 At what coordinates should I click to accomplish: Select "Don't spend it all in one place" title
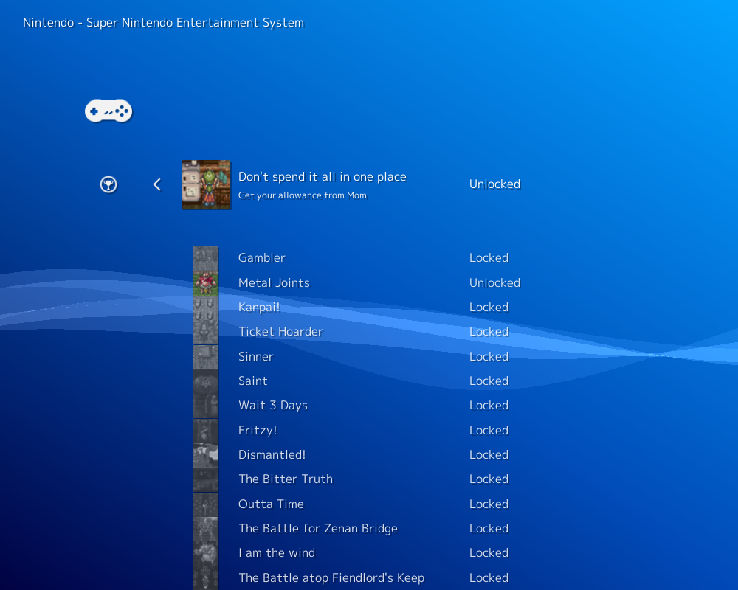tap(322, 177)
